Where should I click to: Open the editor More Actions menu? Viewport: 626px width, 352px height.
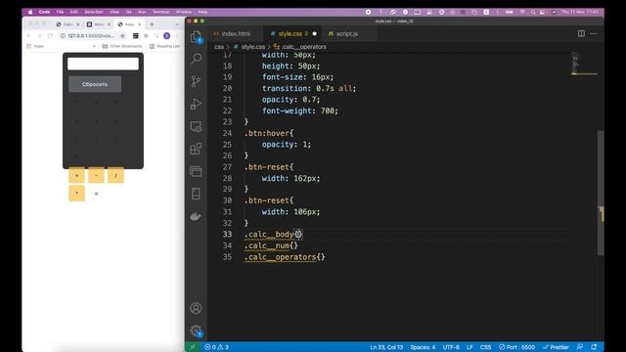(x=594, y=34)
